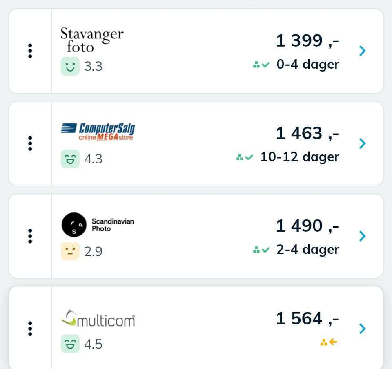Select the 1 490,- price at Scandinavian Photo

point(307,226)
